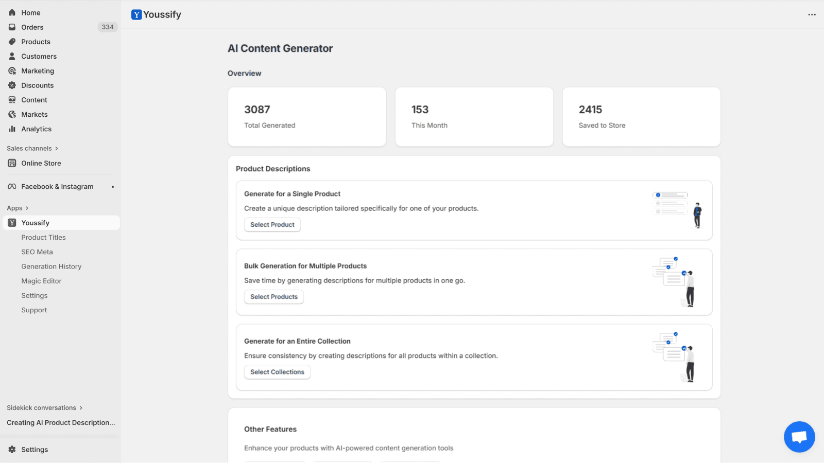This screenshot has width=824, height=463.
Task: Open Discounts via its badge icon
Action: pos(12,85)
